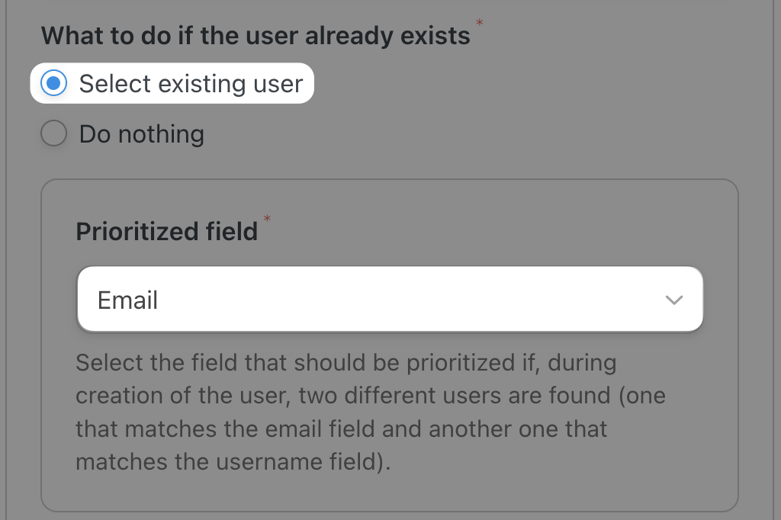781x520 pixels.
Task: Click the "Do nothing" option label
Action: [141, 134]
